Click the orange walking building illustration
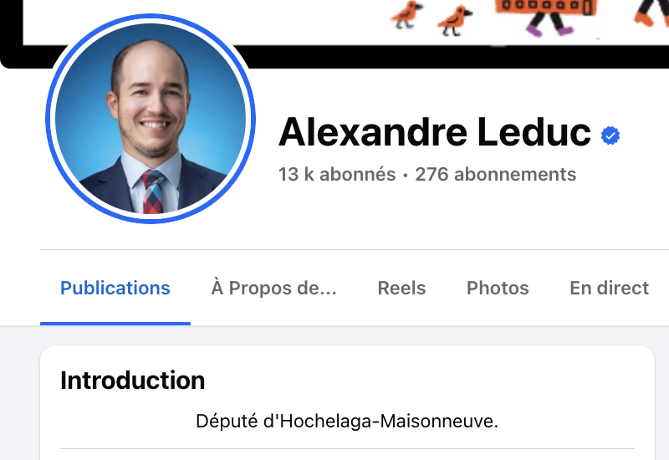This screenshot has height=460, width=669. coord(546,15)
